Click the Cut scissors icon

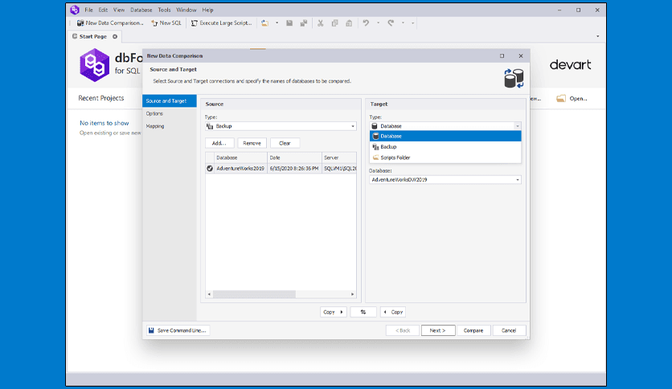[320, 23]
